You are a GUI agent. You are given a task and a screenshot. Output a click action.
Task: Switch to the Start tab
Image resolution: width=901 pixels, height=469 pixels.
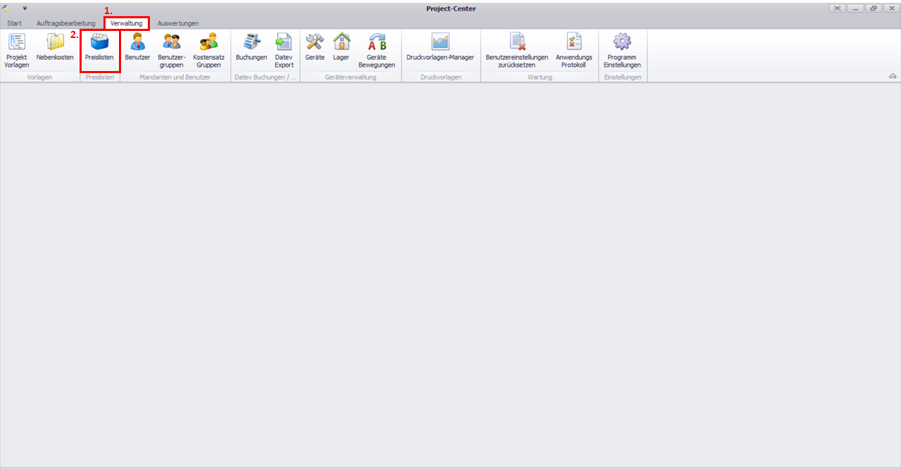(14, 23)
